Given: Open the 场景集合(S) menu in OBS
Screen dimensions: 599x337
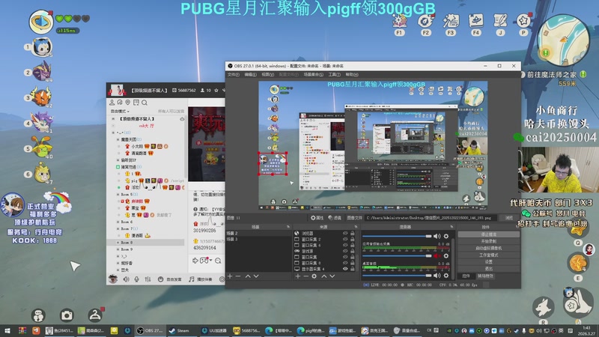Looking at the screenshot, I should point(313,74).
